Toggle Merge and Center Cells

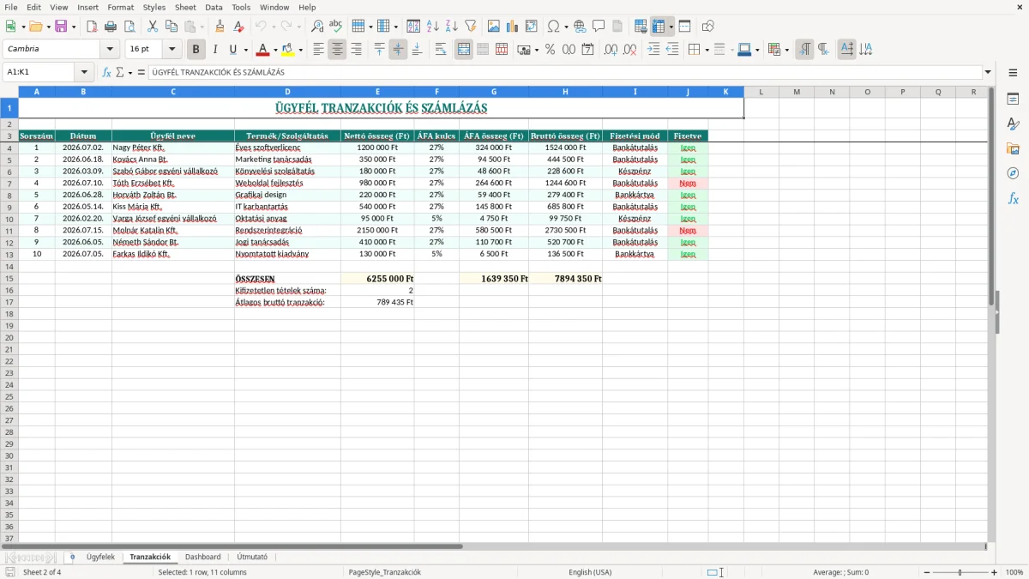point(464,50)
